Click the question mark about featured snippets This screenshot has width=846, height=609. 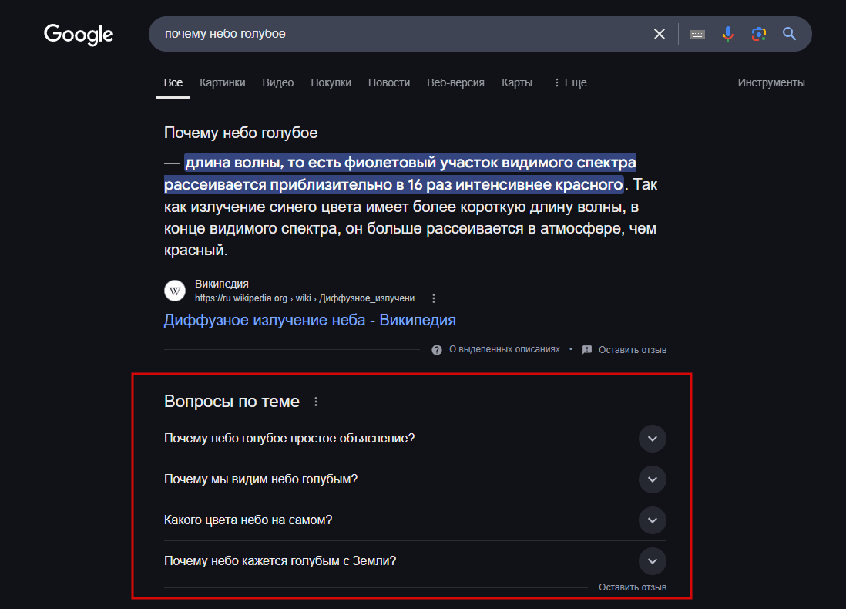point(437,350)
